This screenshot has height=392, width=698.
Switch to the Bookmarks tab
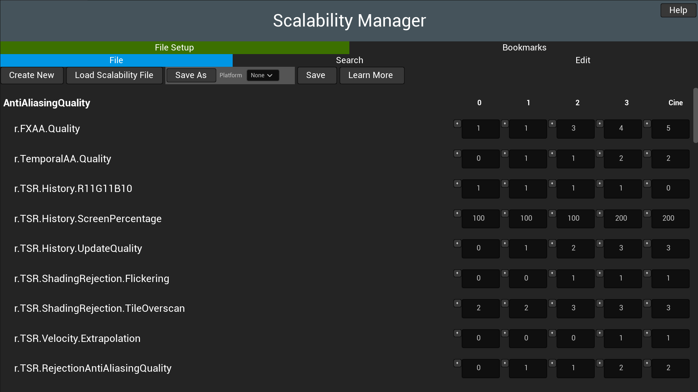(524, 48)
